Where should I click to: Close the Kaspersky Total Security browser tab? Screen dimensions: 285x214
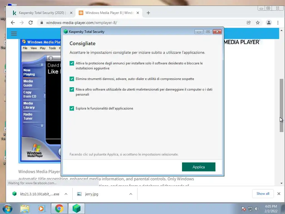point(71,13)
